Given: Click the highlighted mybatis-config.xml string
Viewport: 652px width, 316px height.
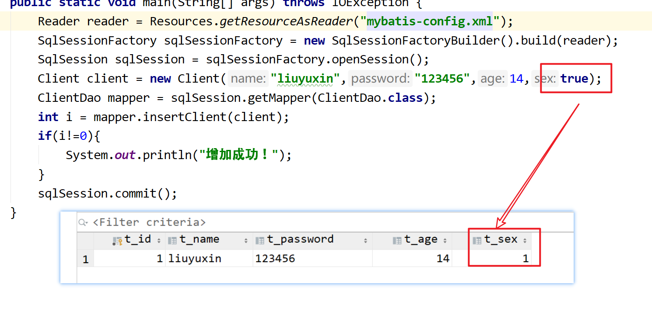Looking at the screenshot, I should pos(430,21).
